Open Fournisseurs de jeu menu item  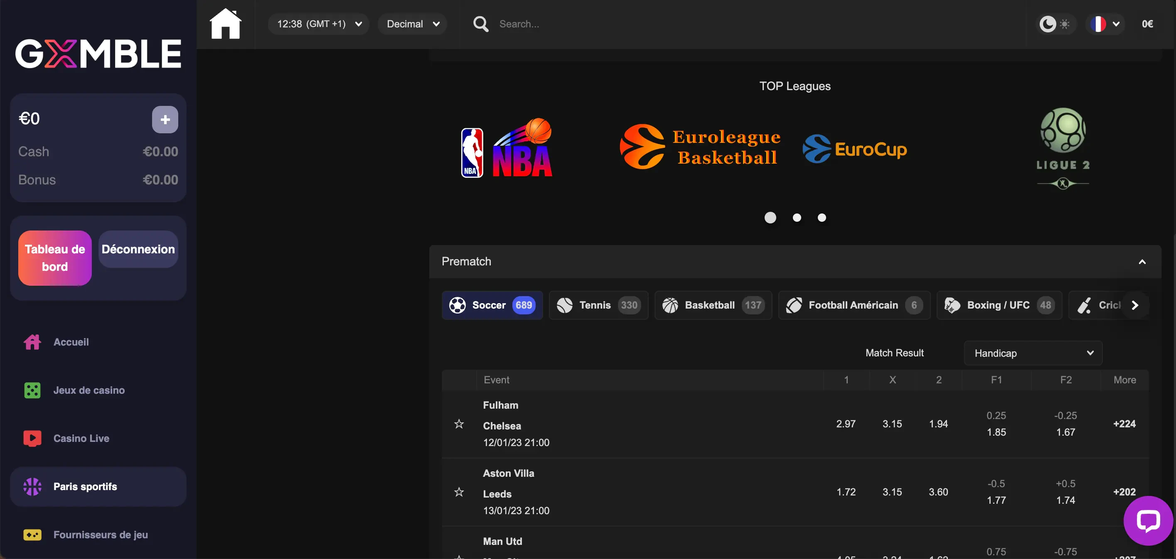[98, 534]
